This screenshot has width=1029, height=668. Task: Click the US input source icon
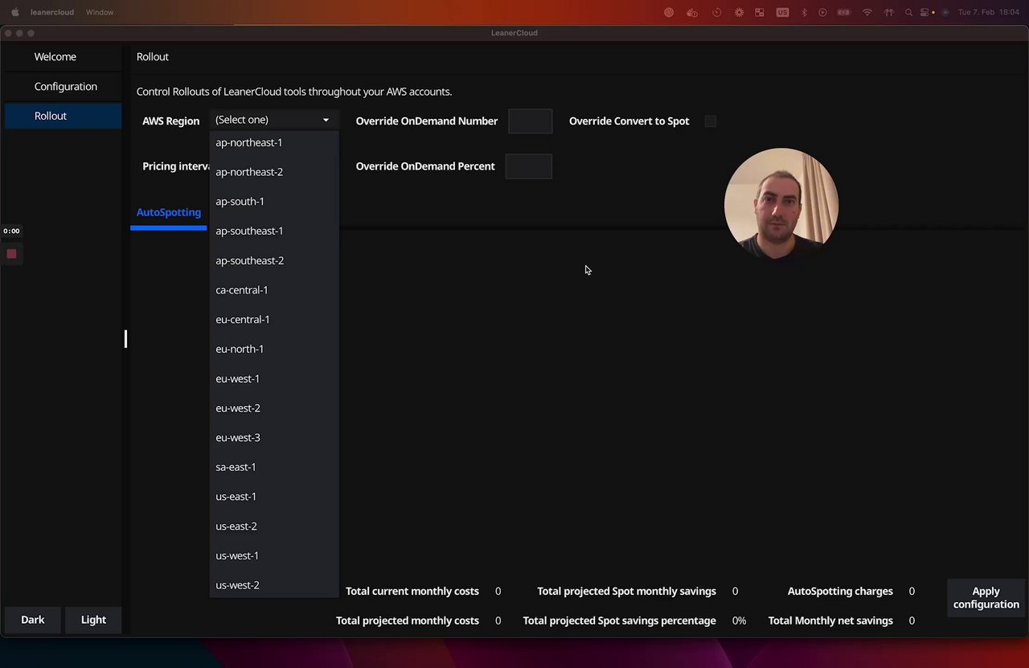tap(782, 12)
